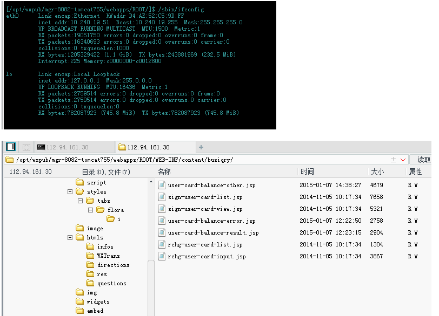The image size is (439, 316).
Task: Collapse the styles folder node
Action: 70,191
